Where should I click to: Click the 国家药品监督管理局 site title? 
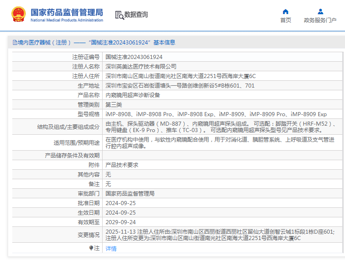[67, 12]
